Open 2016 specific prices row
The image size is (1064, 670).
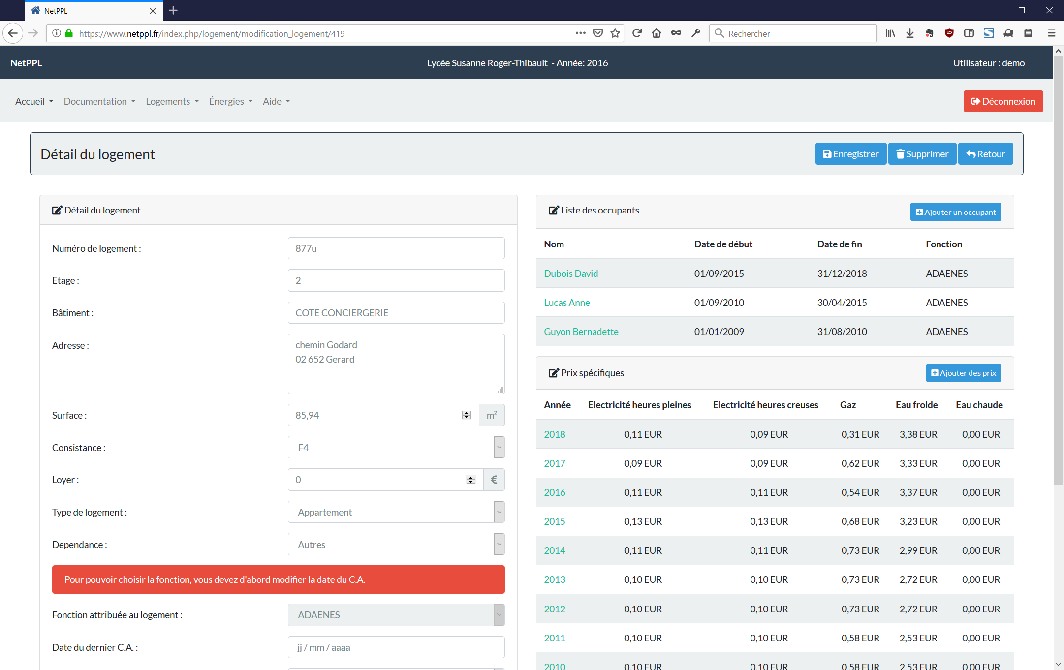coord(554,492)
